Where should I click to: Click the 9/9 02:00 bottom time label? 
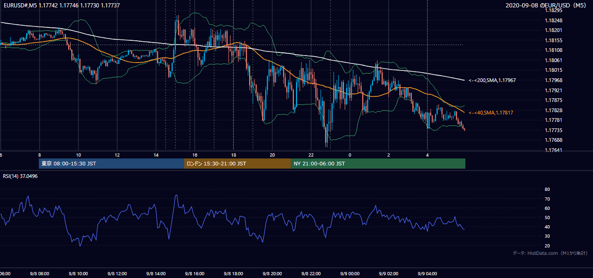388,274
